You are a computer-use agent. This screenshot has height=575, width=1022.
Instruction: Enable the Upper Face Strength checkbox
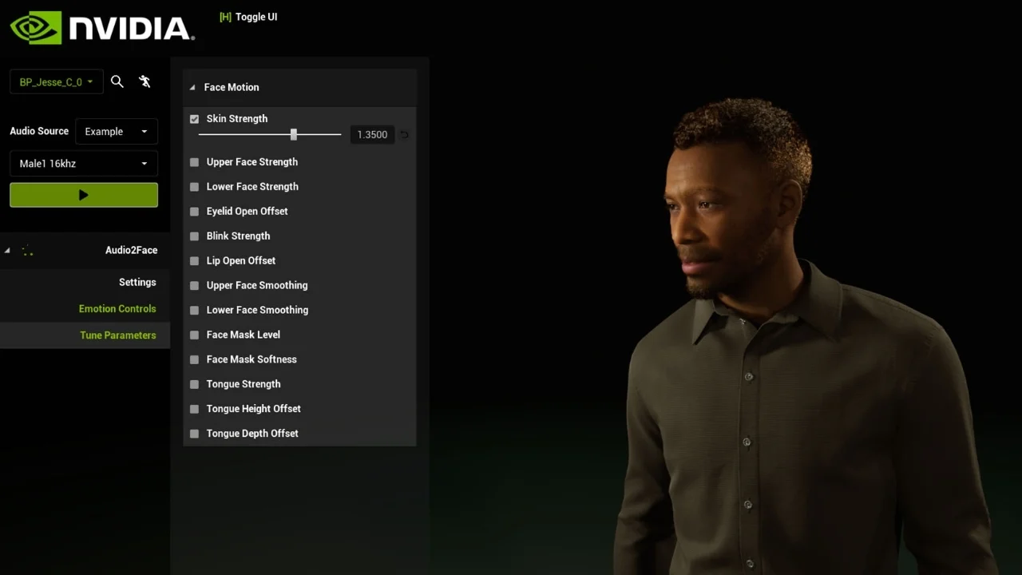point(194,161)
